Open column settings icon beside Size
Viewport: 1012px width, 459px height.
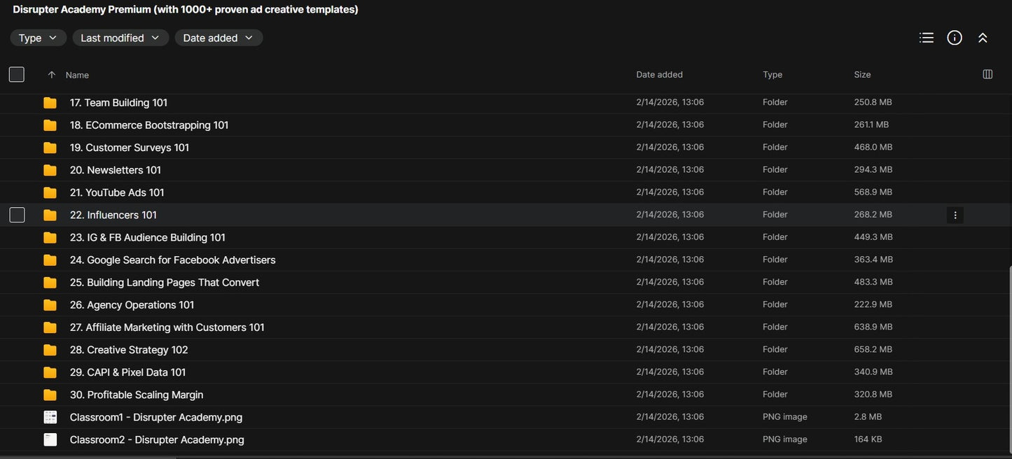pos(987,74)
